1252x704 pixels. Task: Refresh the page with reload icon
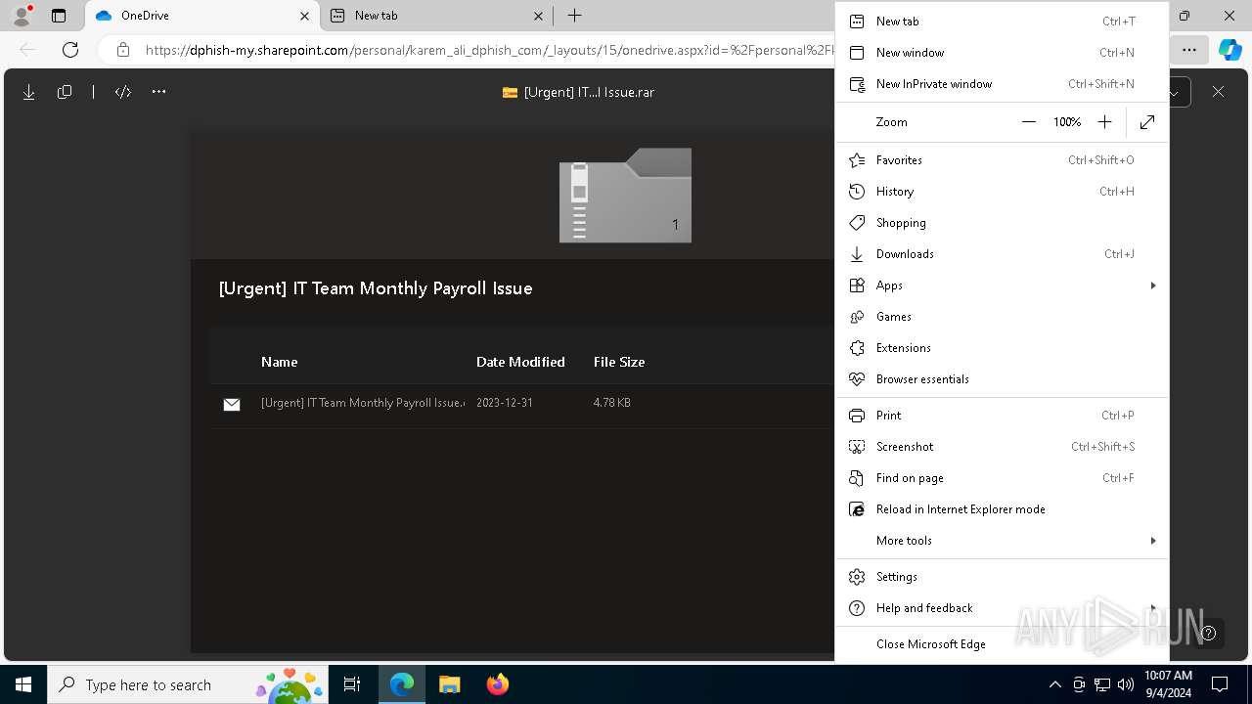click(70, 50)
